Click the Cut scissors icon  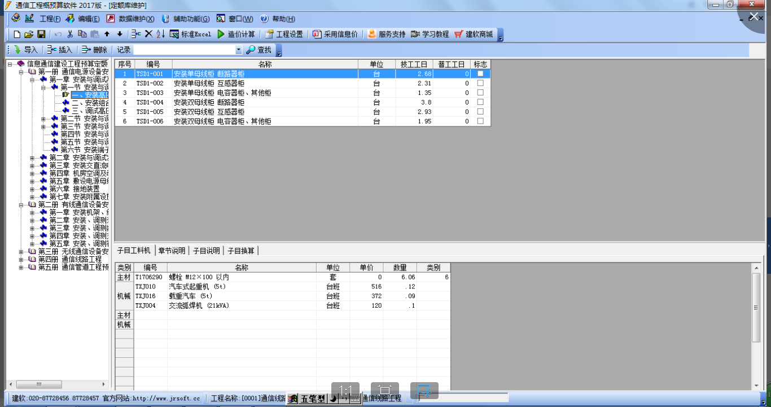(70, 34)
